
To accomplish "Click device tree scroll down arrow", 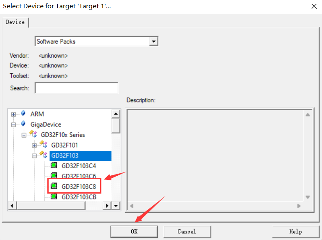I will click(116, 206).
